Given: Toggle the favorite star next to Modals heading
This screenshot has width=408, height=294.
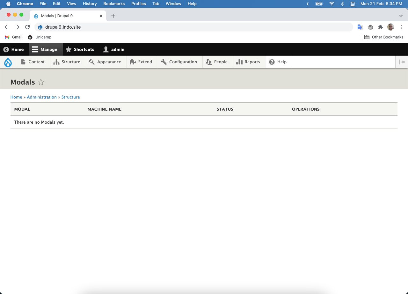Looking at the screenshot, I should [41, 82].
